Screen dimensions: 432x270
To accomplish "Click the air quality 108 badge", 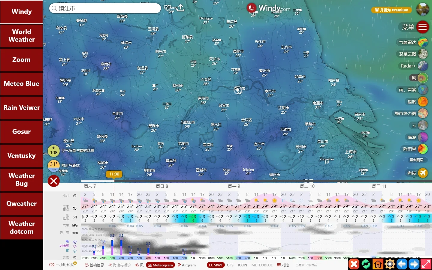I will (x=54, y=151).
